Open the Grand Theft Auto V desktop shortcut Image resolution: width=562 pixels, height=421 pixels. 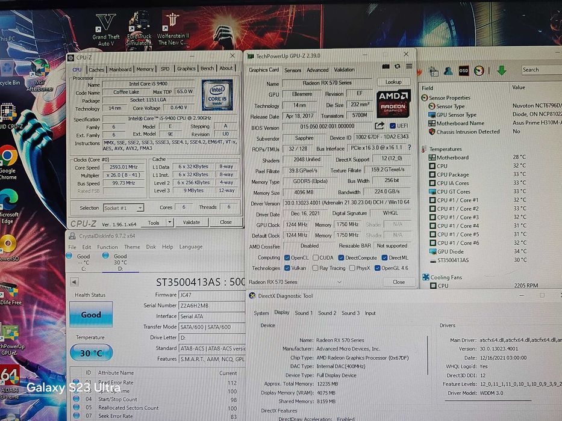tap(106, 29)
